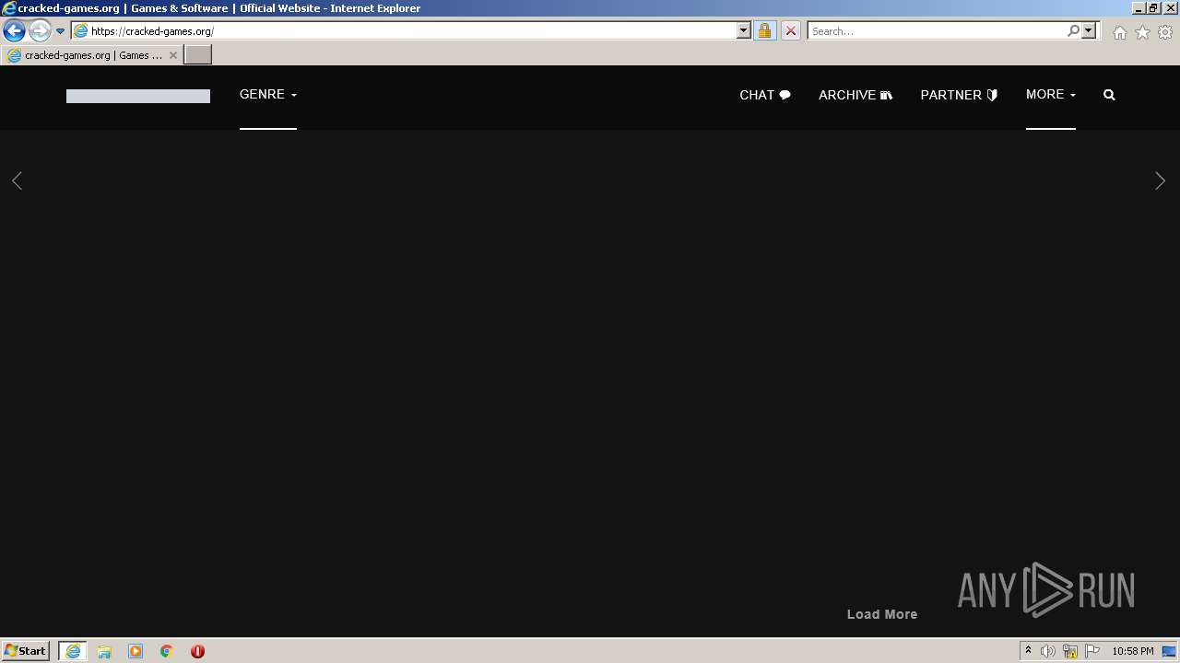Close the cracked-games.org tab
Screen dimensions: 1180x663
point(172,55)
